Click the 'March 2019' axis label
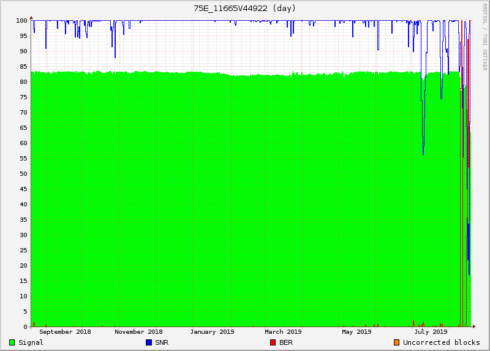The width and height of the screenshot is (490, 351). coord(283,332)
